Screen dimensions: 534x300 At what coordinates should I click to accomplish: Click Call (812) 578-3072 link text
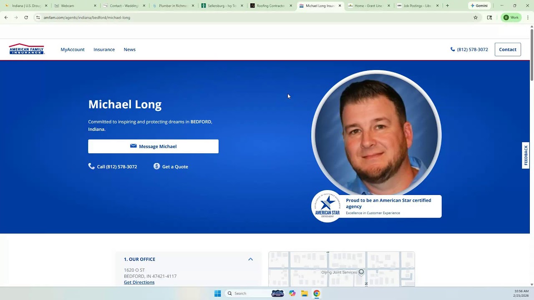tap(117, 167)
